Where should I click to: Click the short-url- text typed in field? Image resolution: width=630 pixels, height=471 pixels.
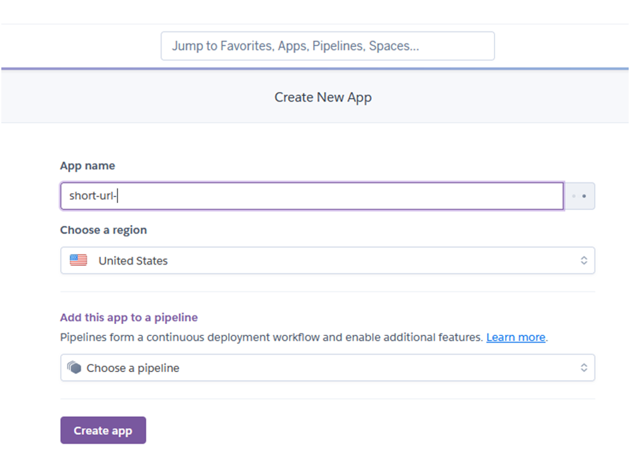click(93, 196)
